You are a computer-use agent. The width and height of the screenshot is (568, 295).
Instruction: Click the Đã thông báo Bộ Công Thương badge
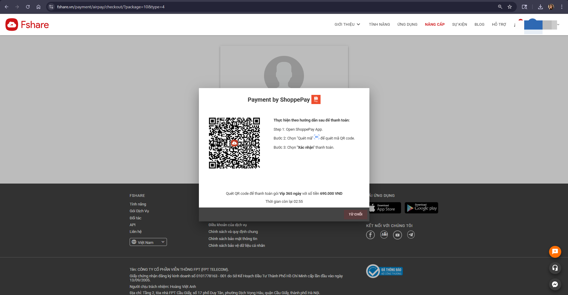pos(384,271)
